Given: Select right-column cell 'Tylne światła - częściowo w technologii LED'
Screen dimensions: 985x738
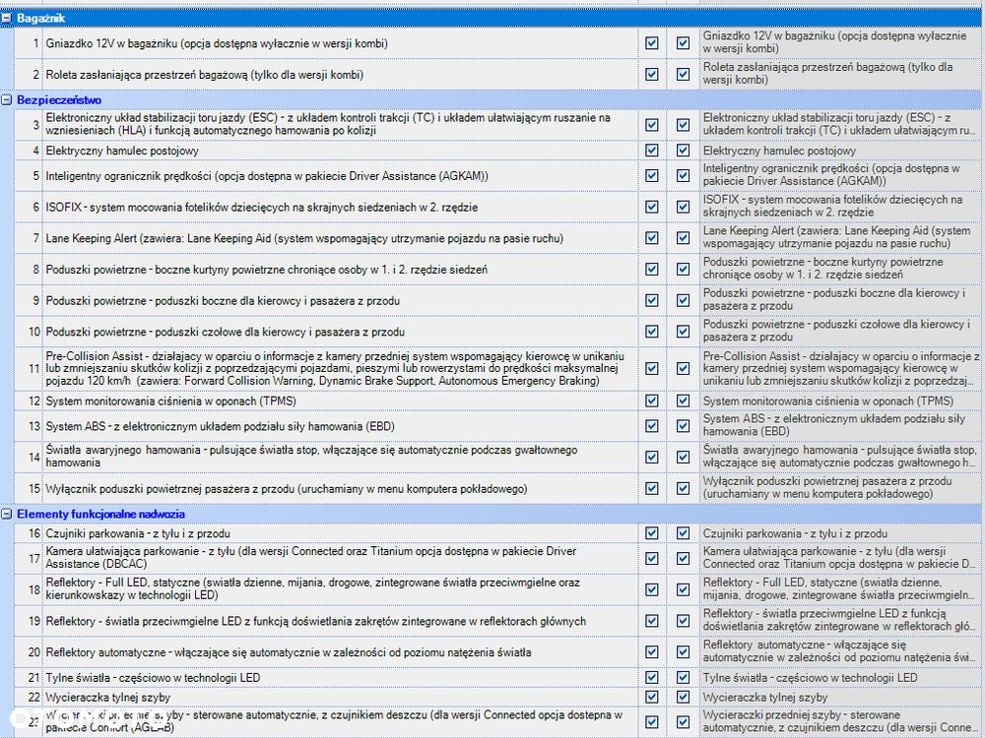Looking at the screenshot, I should point(840,677).
